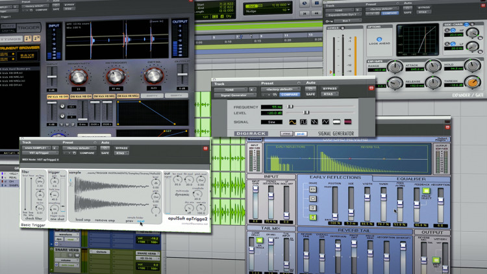Viewport: 487px width, 274px height.
Task: Click the FREQUENCY value field showing 55 Hz
Action: click(x=272, y=107)
